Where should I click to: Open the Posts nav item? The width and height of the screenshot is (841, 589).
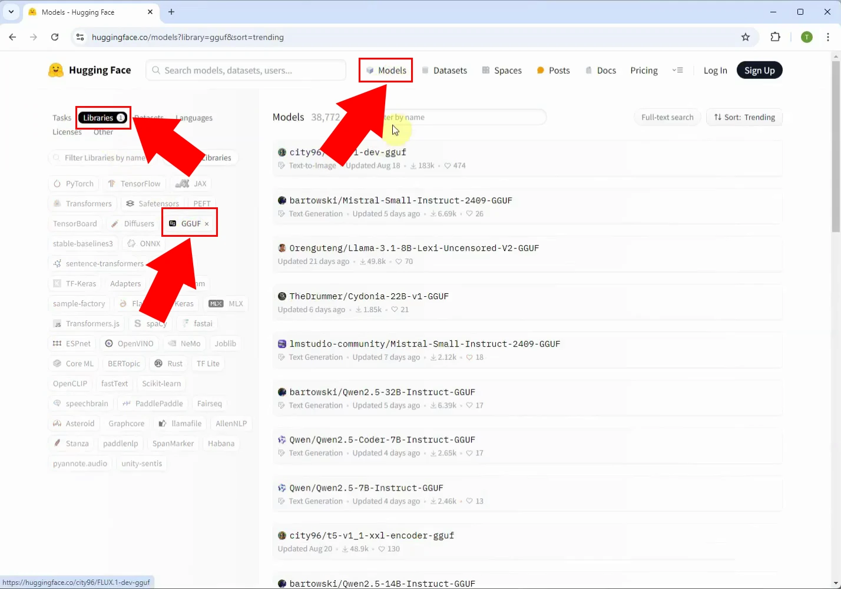(x=553, y=70)
